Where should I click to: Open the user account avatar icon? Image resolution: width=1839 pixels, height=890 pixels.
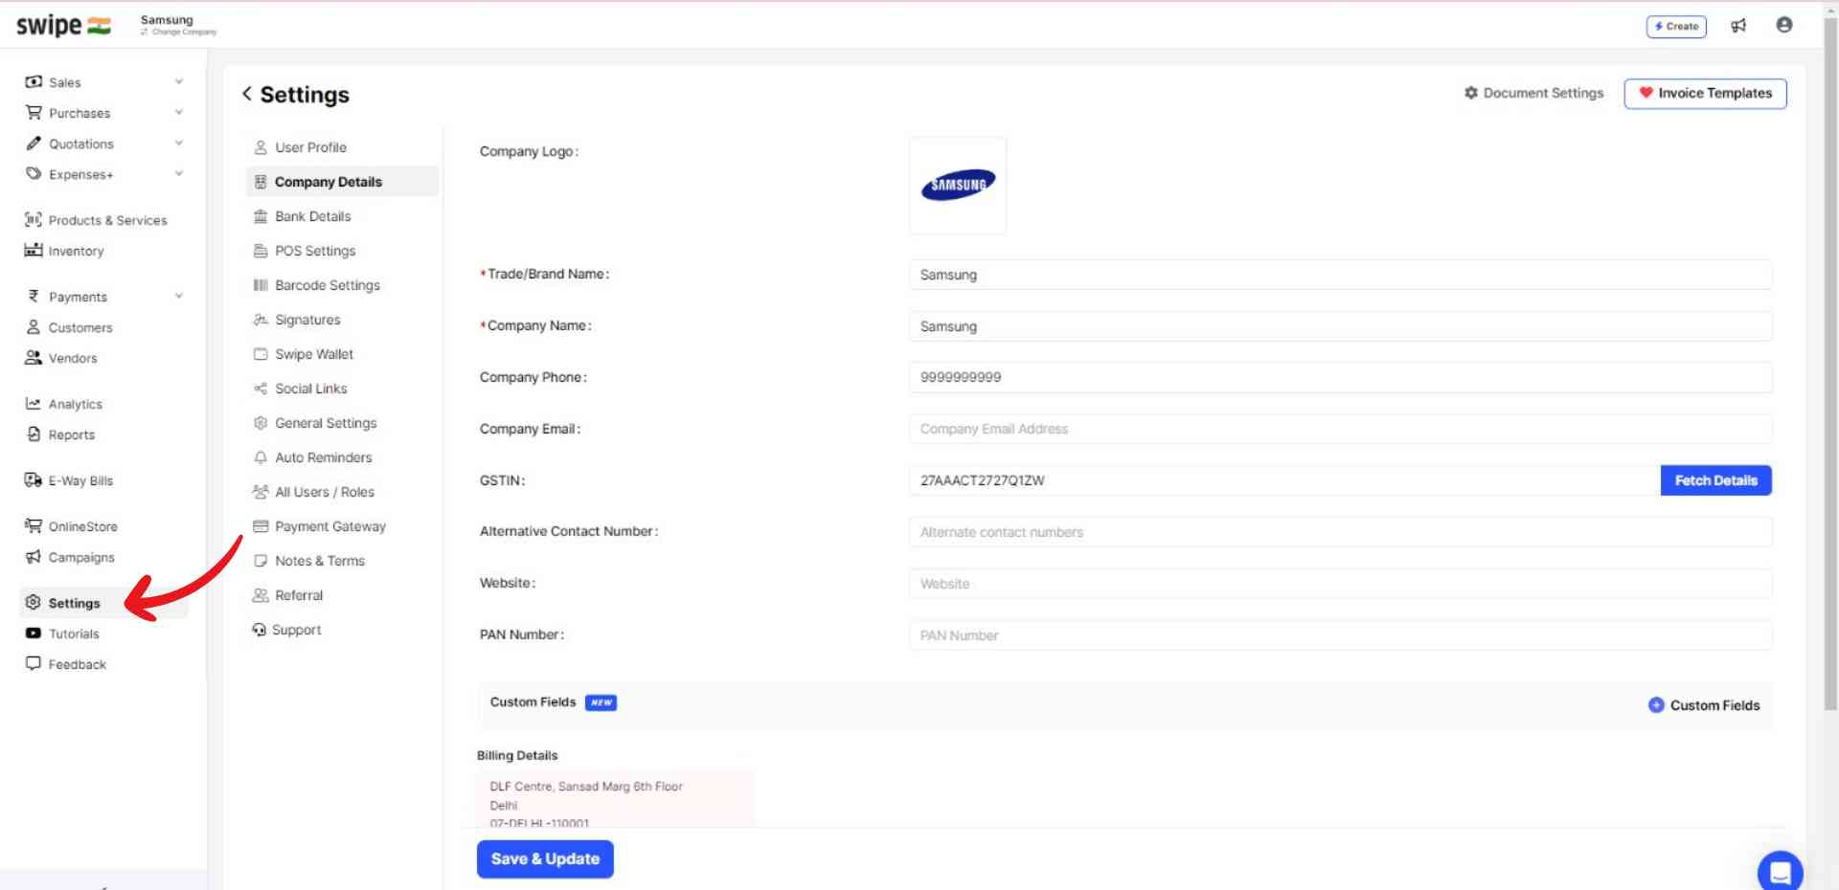pyautogui.click(x=1783, y=25)
